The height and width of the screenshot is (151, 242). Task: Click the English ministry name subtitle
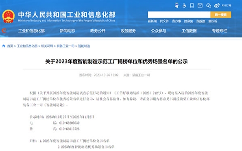pyautogui.click(x=67, y=20)
